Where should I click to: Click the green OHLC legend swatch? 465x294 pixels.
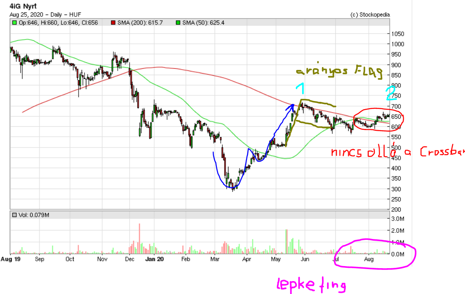point(14,22)
